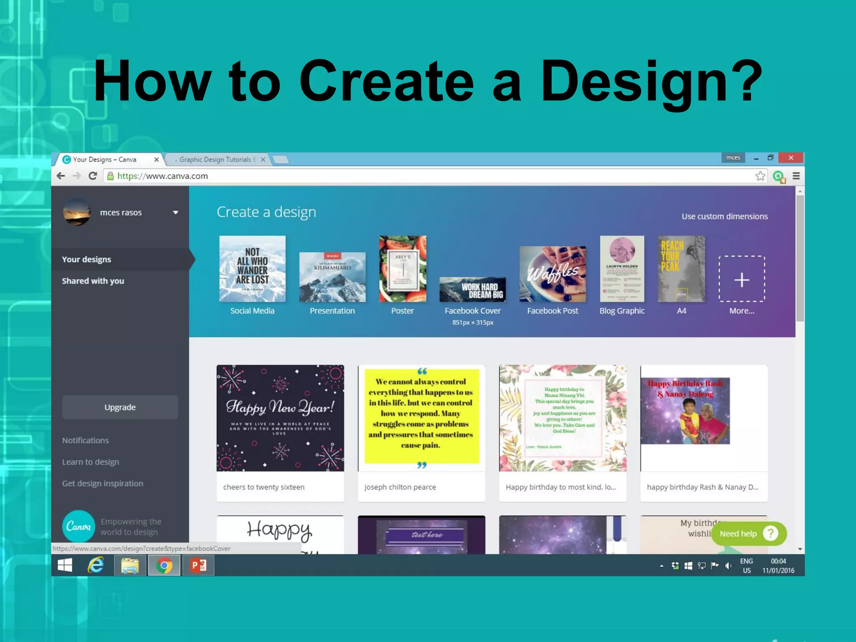The height and width of the screenshot is (642, 856).
Task: Reload the Canva page
Action: (x=93, y=176)
